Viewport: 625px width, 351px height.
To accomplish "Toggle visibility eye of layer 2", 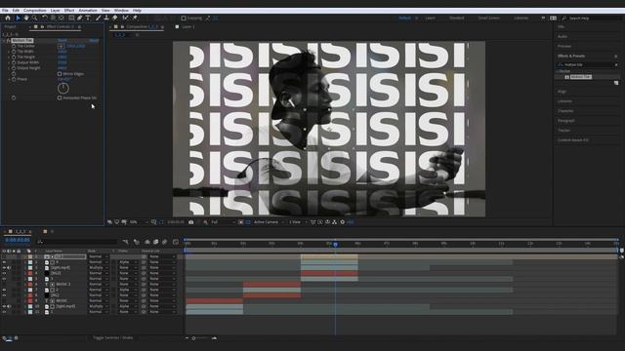I will click(4, 262).
